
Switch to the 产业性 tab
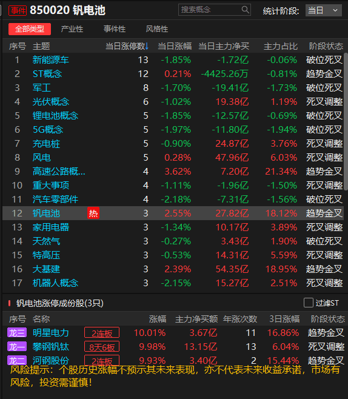pyautogui.click(x=72, y=29)
